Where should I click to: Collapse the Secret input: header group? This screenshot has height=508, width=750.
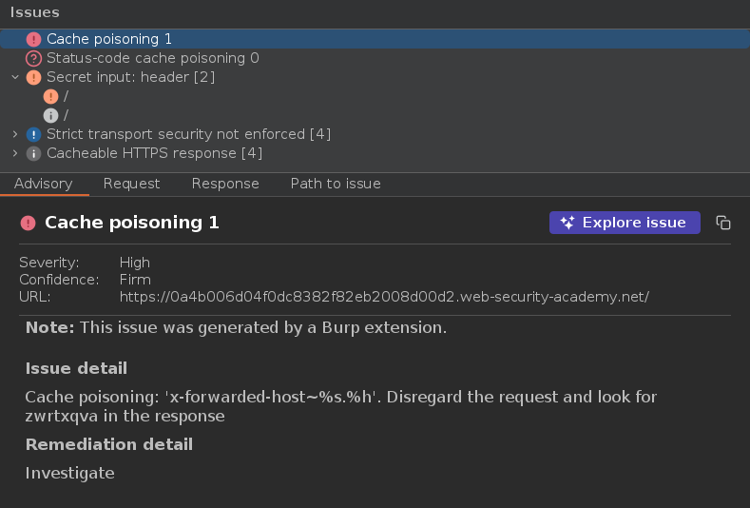[x=15, y=77]
